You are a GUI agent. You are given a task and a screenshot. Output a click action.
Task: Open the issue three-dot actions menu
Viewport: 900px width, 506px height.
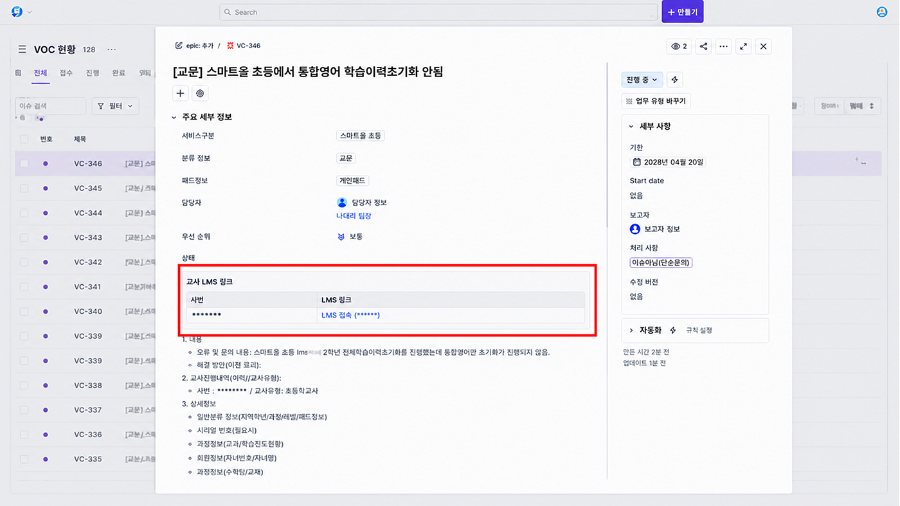724,46
